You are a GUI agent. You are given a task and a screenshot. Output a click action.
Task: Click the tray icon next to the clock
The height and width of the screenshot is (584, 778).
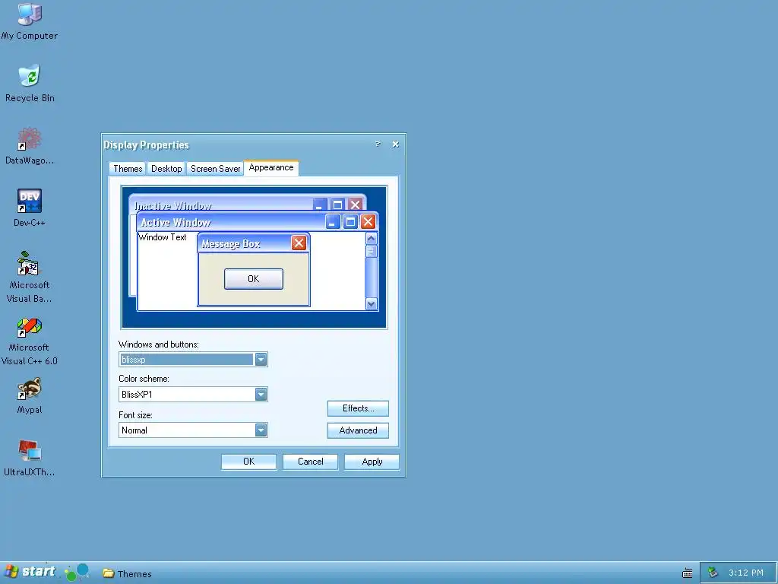(x=713, y=573)
